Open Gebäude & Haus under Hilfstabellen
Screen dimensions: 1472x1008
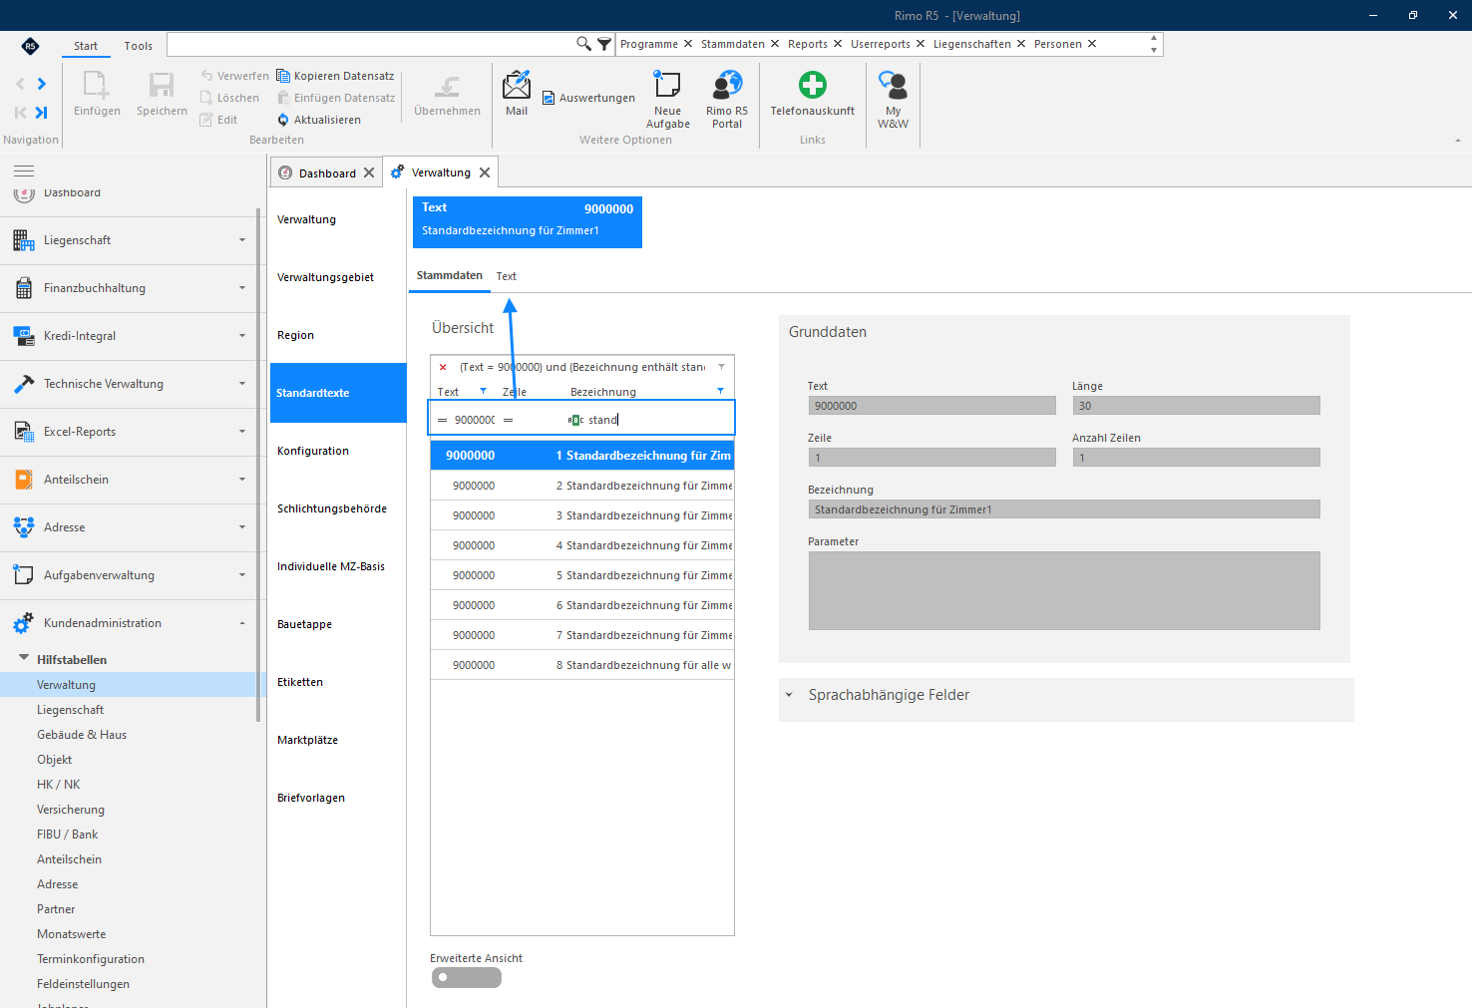[x=82, y=735]
